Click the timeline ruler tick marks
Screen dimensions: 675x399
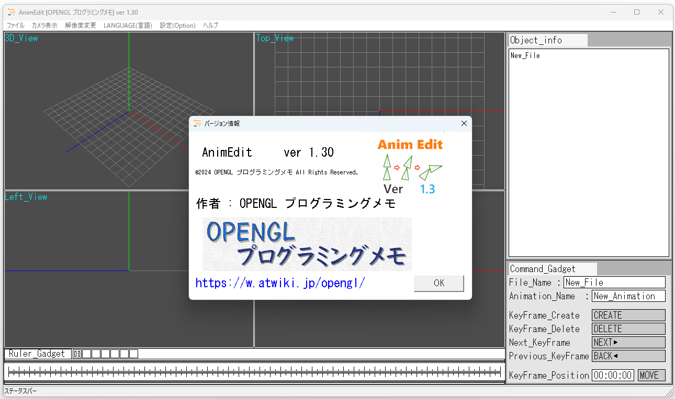coord(254,372)
